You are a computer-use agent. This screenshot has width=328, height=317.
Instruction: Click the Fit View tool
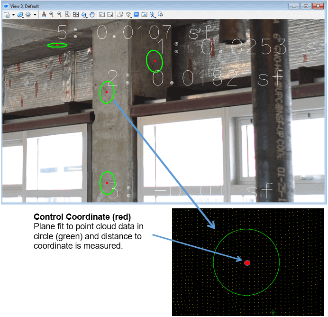(x=76, y=15)
